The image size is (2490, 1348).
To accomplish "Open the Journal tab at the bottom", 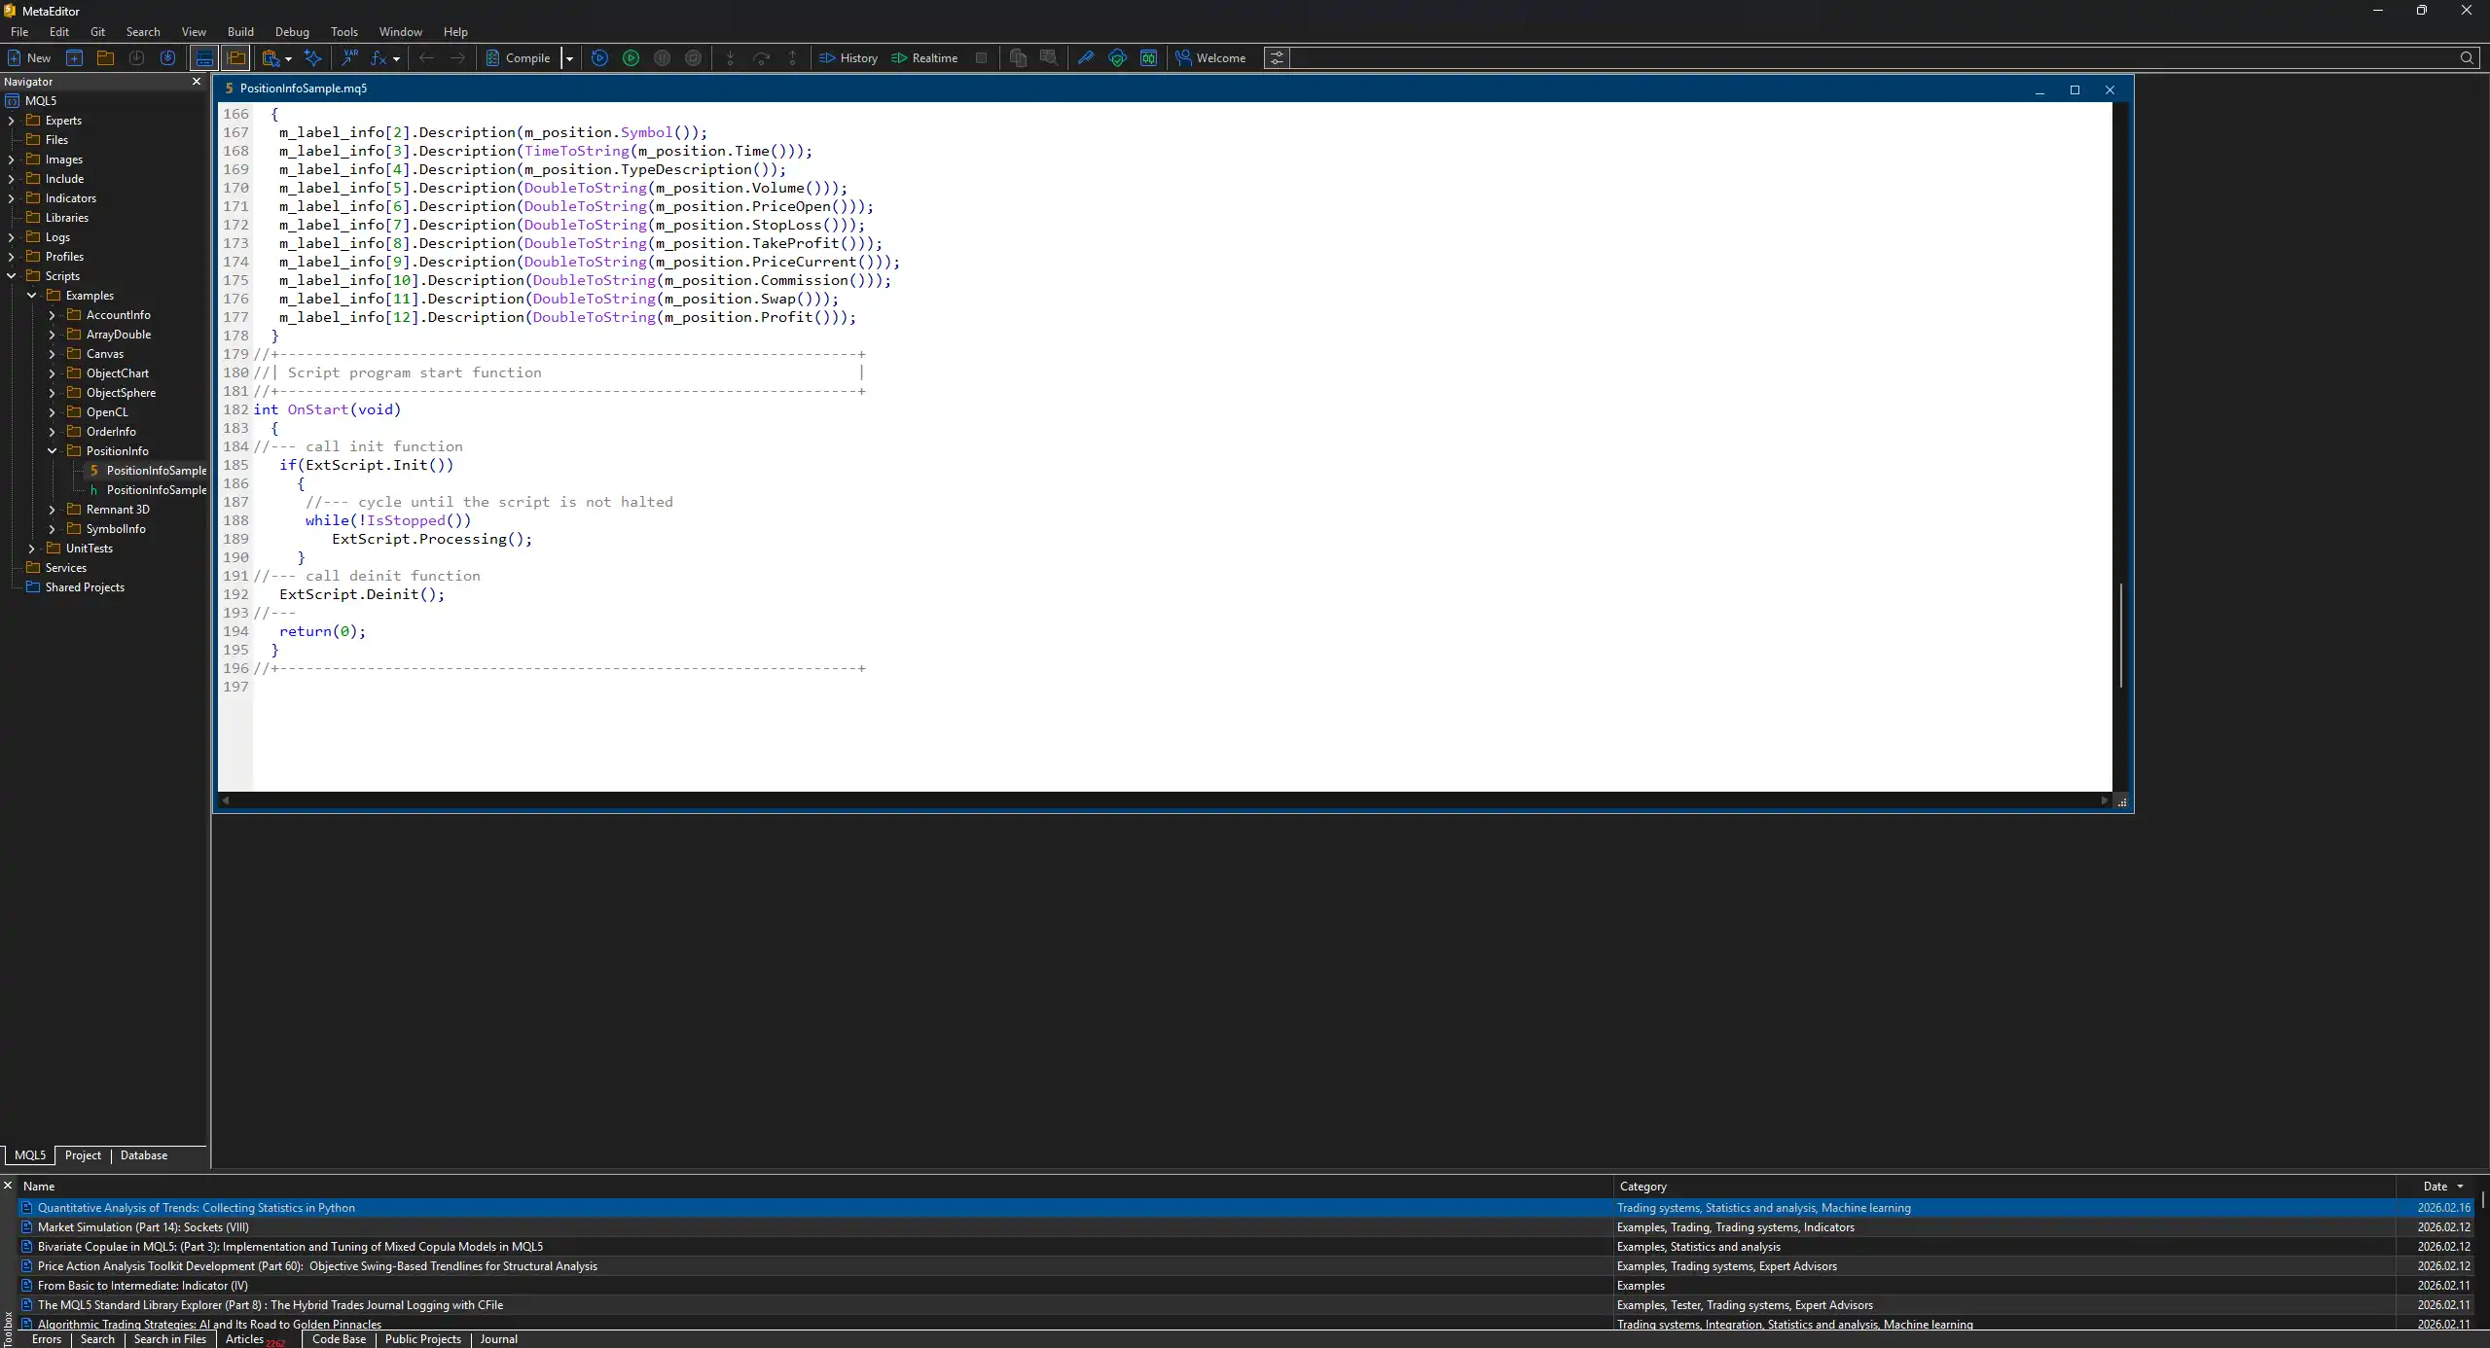I will point(498,1339).
